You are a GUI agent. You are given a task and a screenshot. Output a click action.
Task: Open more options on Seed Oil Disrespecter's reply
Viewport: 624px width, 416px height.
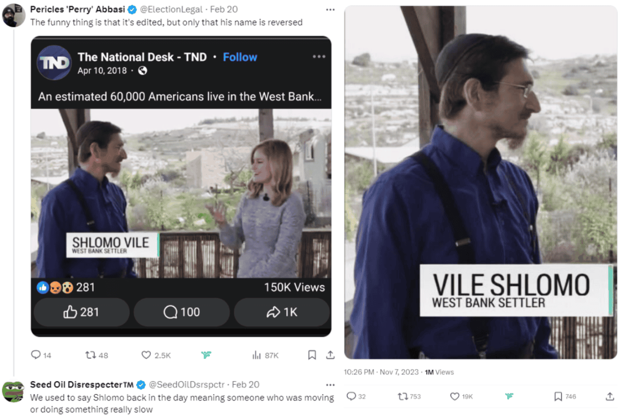[x=330, y=384]
